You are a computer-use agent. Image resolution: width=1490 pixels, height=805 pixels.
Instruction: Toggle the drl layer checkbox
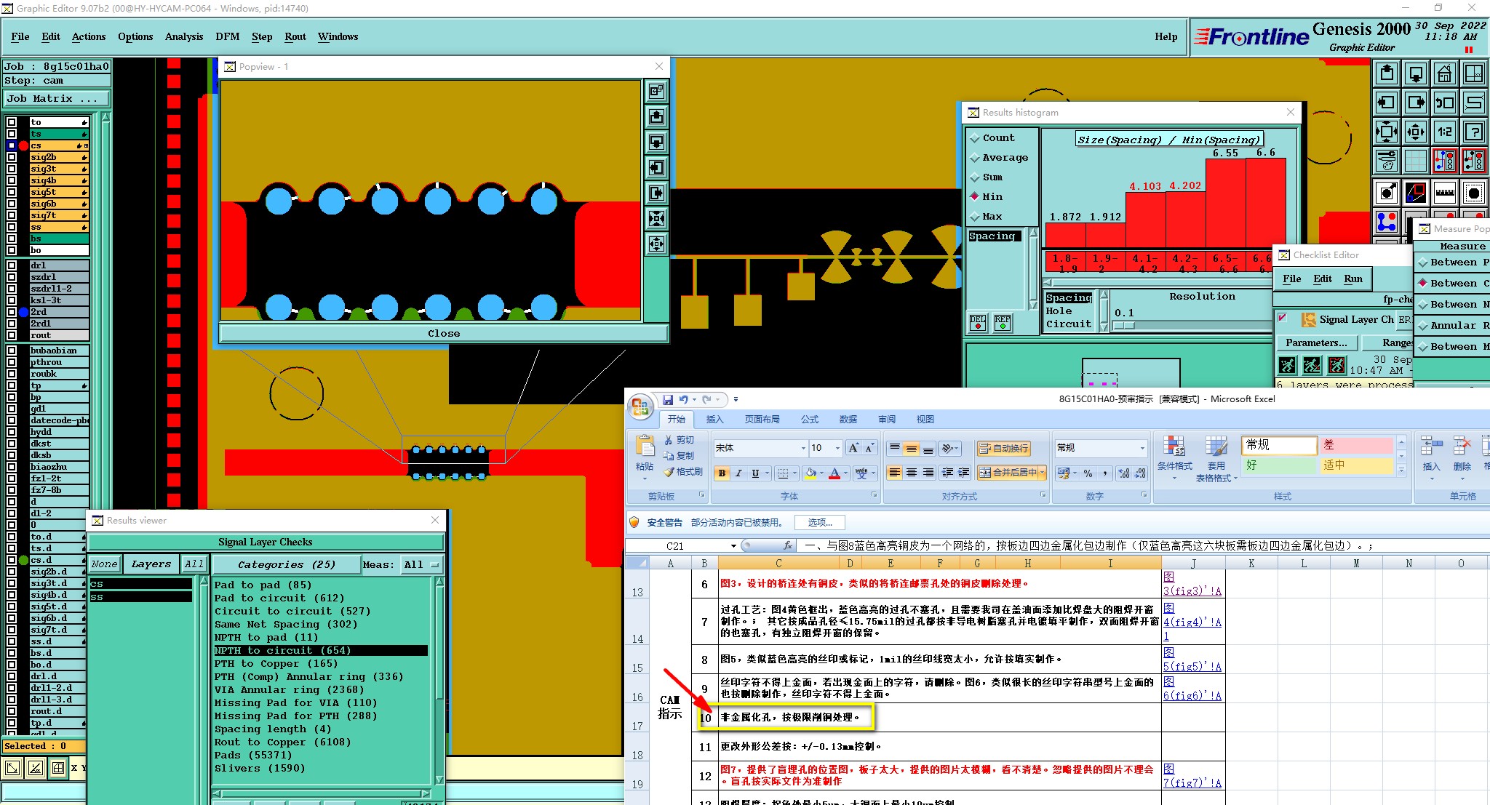(x=12, y=265)
